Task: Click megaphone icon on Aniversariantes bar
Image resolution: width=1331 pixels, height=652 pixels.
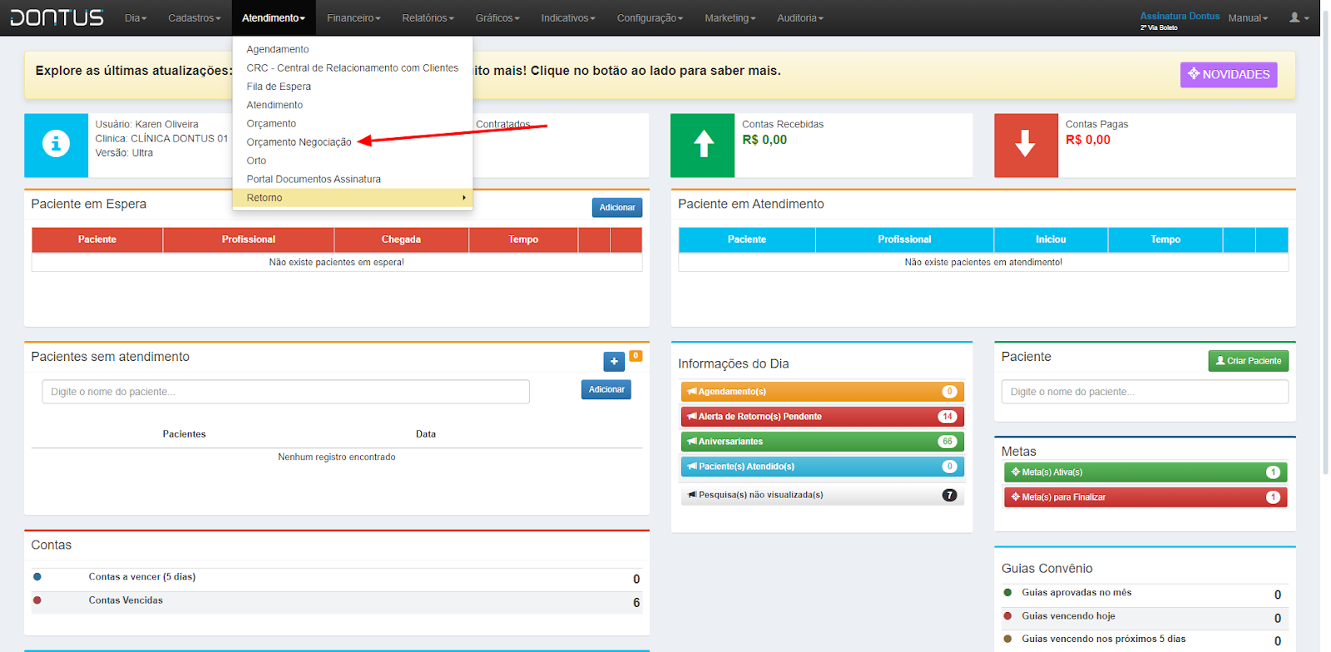Action: 691,442
